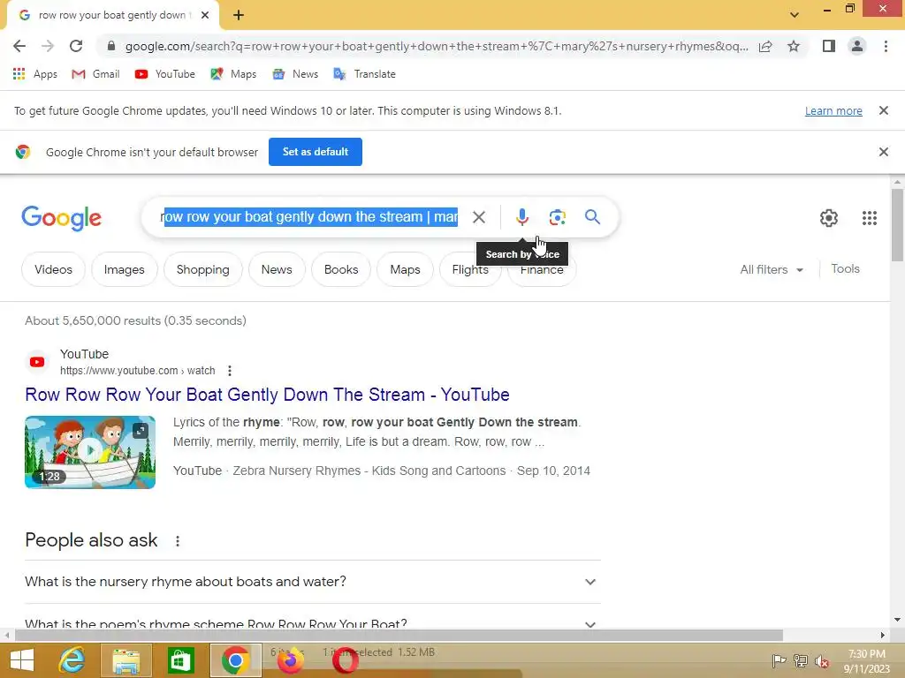Viewport: 905px width, 678px height.
Task: Open YouTube bookmark in bookmarks bar
Action: 165,74
